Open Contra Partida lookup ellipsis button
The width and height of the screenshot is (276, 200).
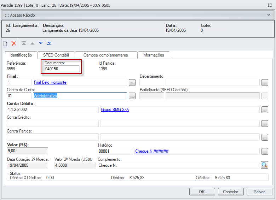(x=265, y=137)
